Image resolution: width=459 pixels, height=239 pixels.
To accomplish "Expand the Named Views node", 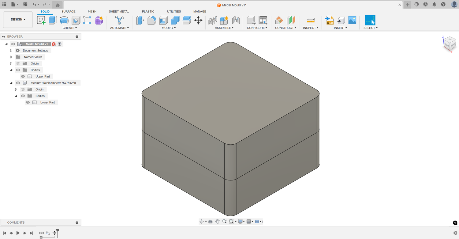I will (11, 57).
